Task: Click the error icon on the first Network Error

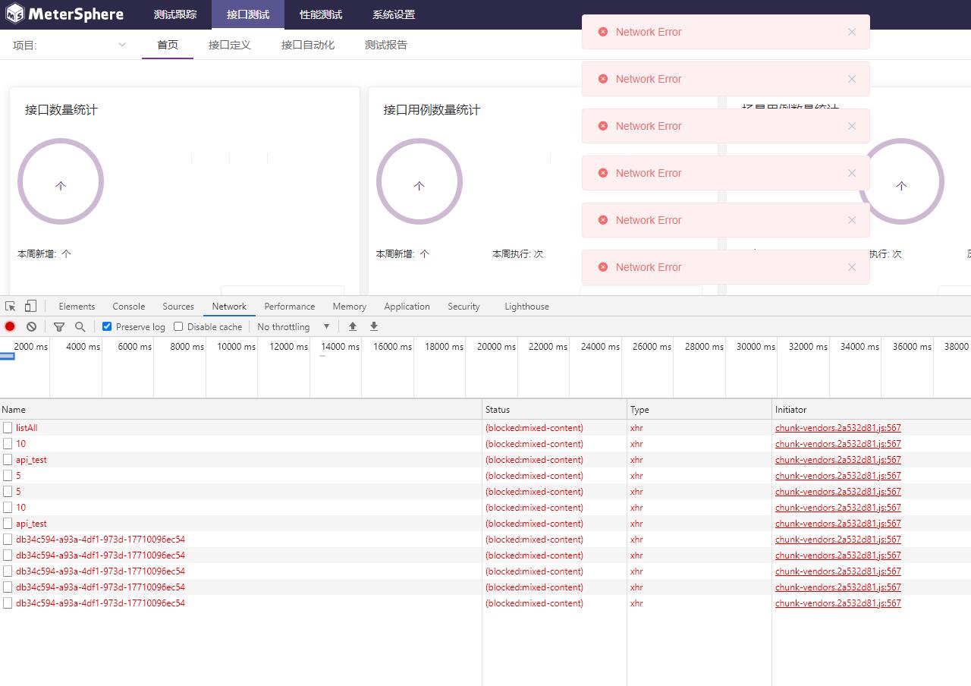Action: (603, 32)
